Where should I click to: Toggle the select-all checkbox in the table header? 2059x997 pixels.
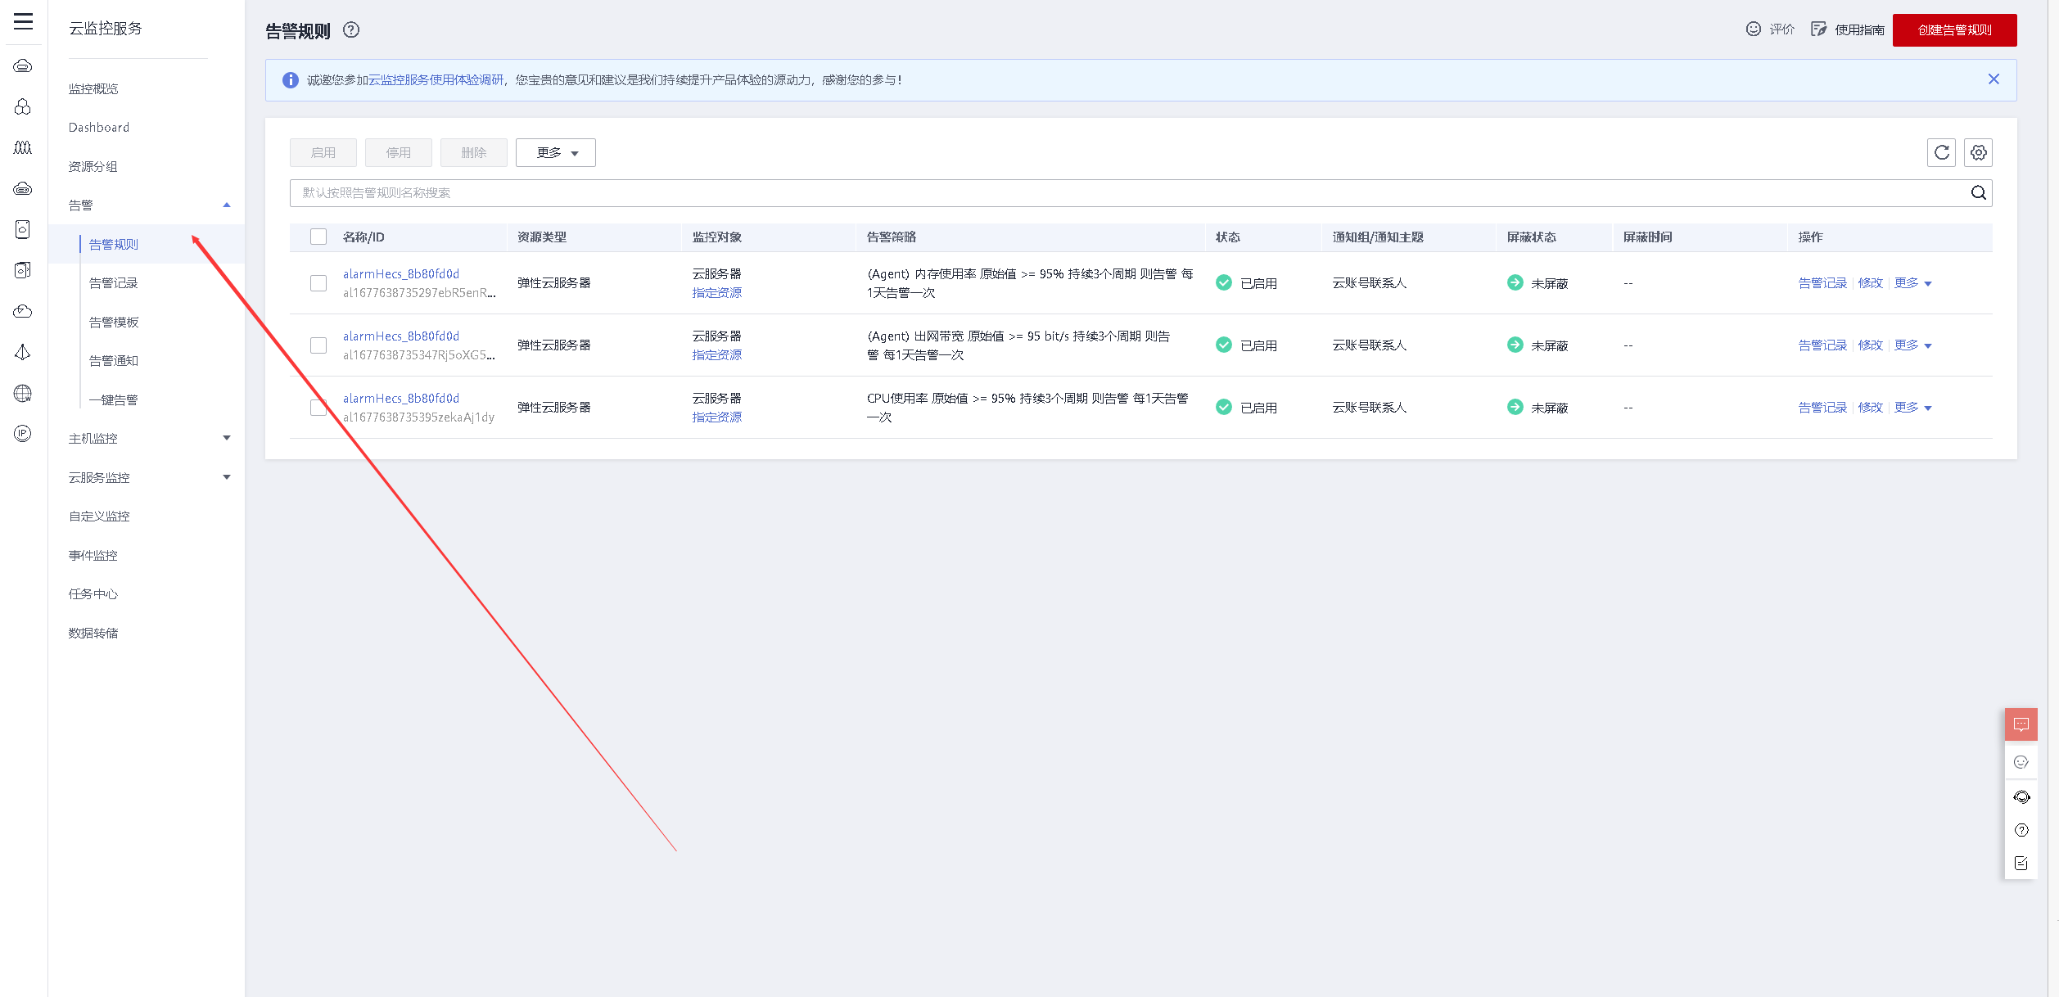click(318, 237)
